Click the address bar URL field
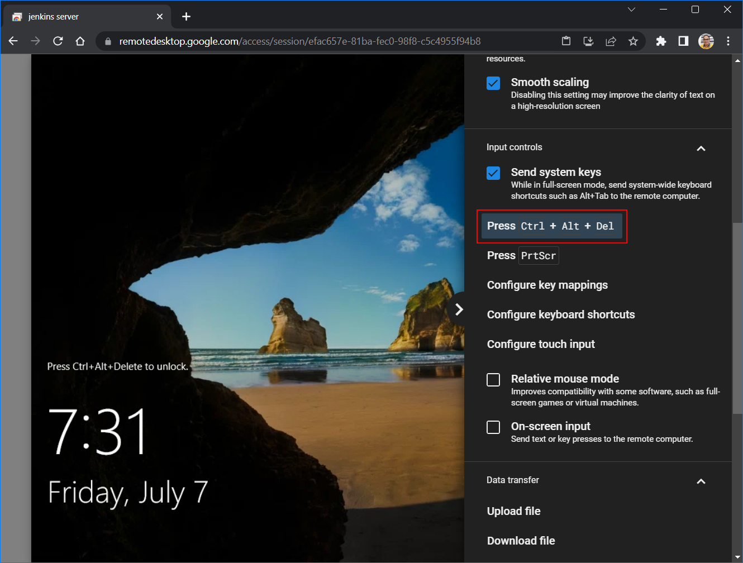 pyautogui.click(x=335, y=41)
